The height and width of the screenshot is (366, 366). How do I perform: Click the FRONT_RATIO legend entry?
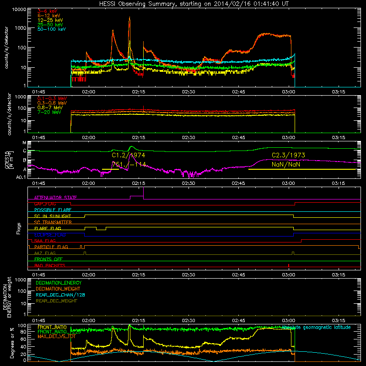(52, 327)
